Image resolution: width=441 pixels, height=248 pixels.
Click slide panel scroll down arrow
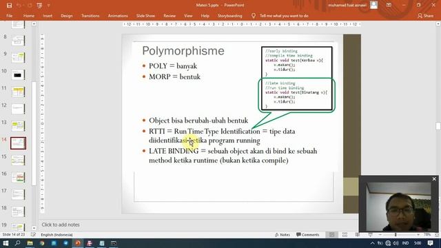[x=34, y=228]
